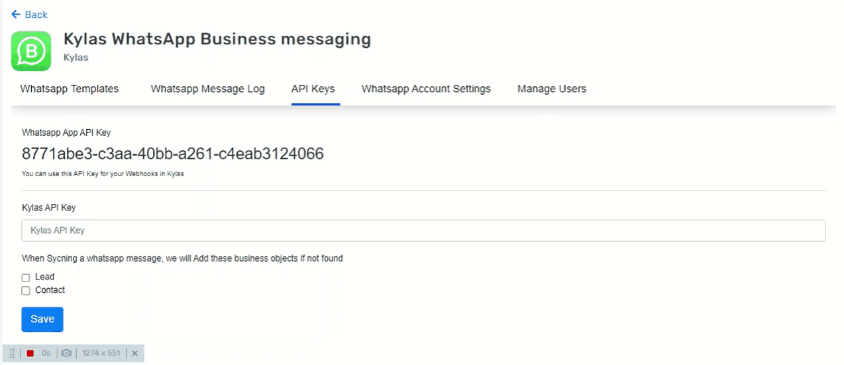Enable the Lead checkbox
Screen dimensions: 844x365
click(x=26, y=278)
